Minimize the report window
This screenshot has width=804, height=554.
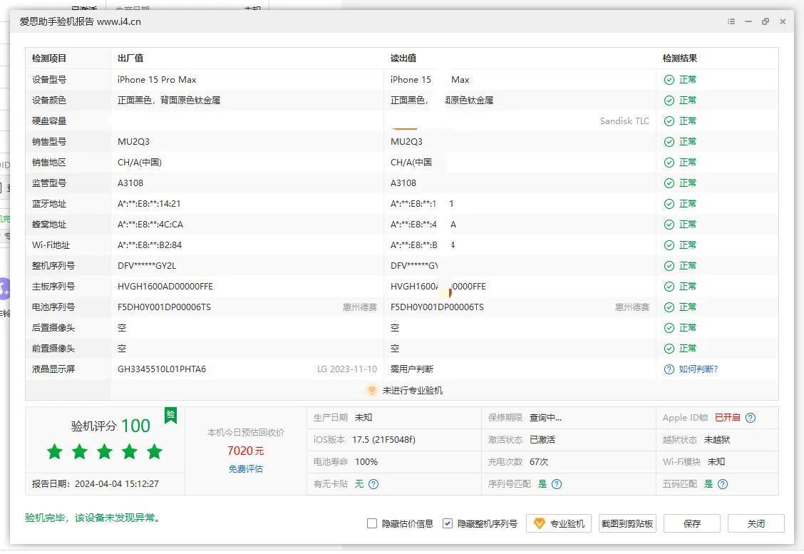point(748,21)
